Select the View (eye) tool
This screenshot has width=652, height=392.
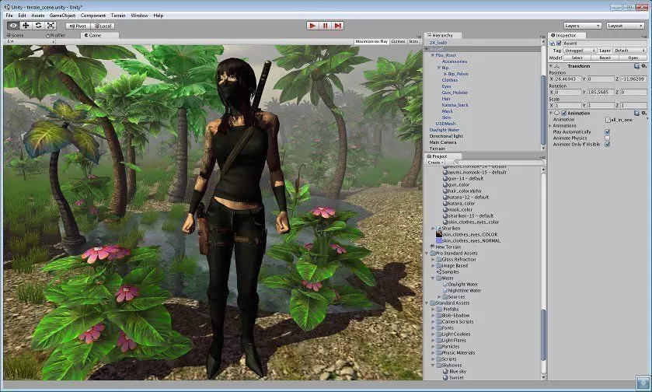[x=13, y=26]
